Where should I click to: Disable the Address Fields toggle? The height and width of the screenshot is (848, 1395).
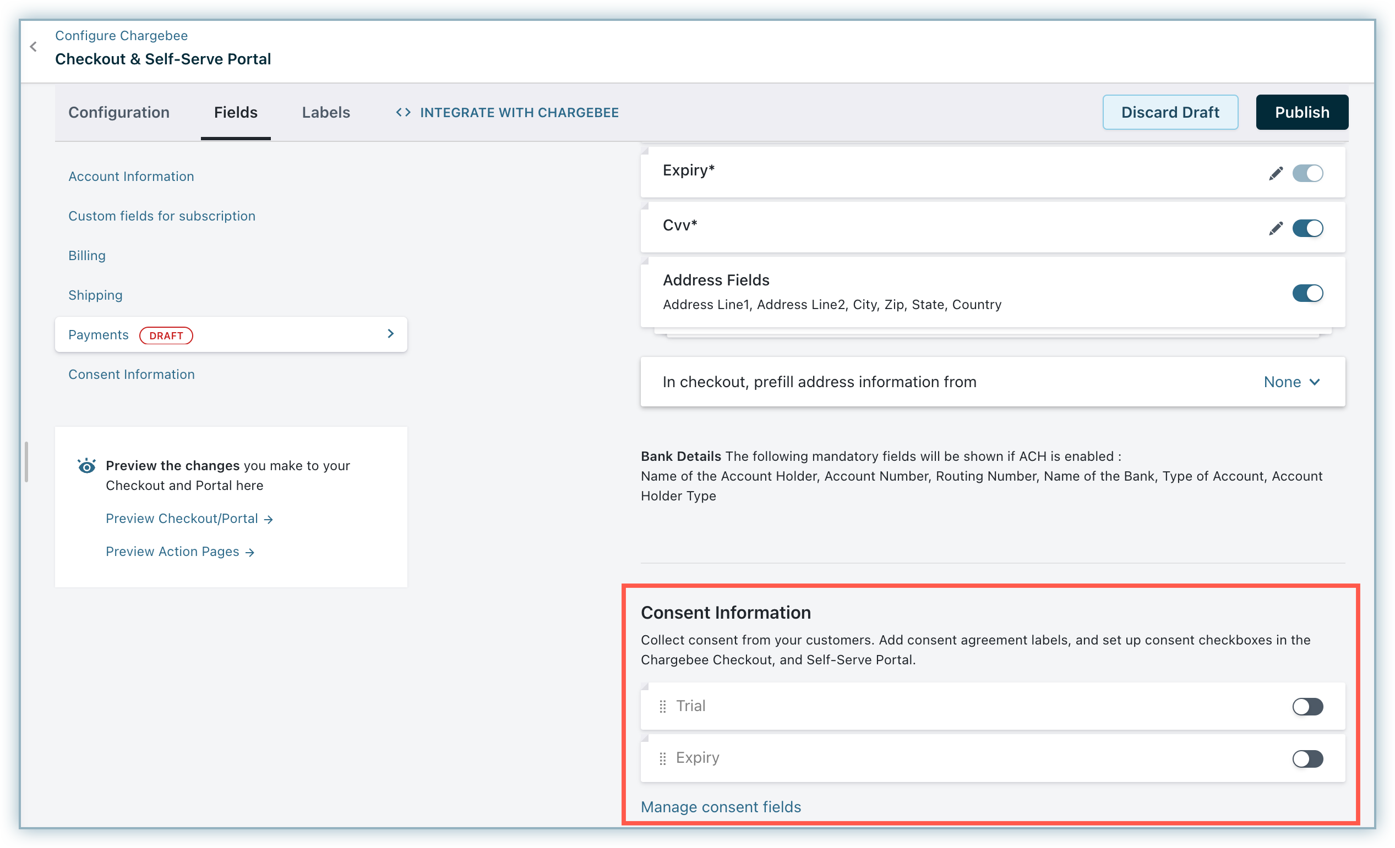tap(1307, 293)
